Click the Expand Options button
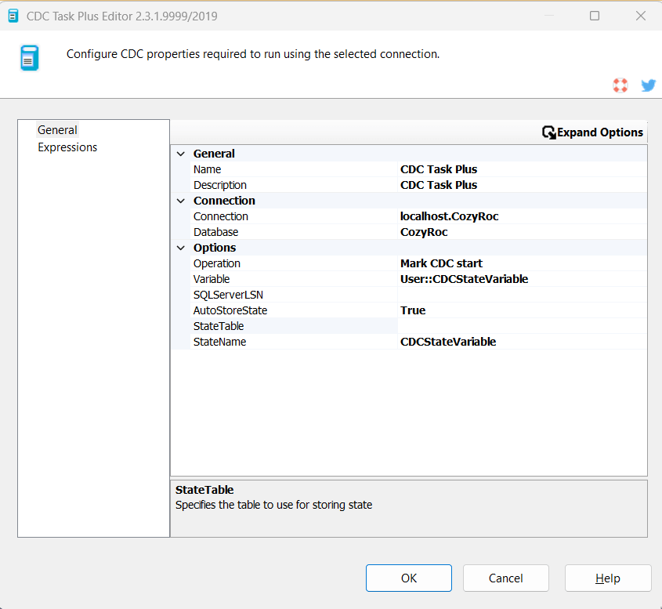The width and height of the screenshot is (662, 609). [x=592, y=132]
